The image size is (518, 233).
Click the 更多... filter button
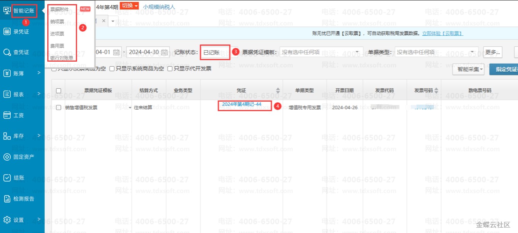coord(493,52)
